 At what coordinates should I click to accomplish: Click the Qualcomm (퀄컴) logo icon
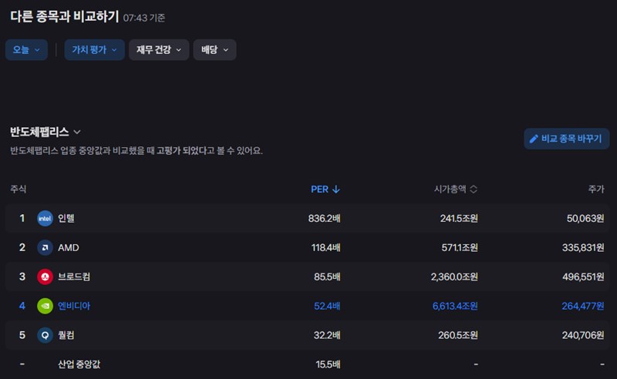point(45,335)
